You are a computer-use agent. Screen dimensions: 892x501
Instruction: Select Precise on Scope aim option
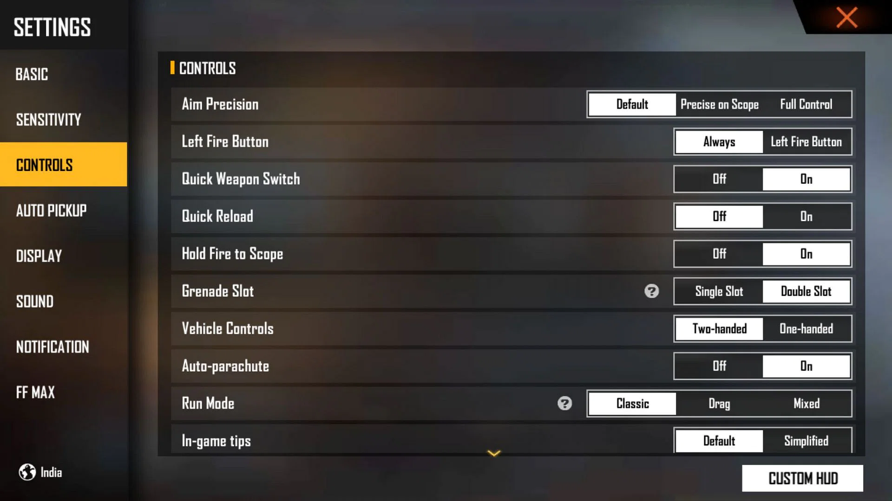(719, 104)
